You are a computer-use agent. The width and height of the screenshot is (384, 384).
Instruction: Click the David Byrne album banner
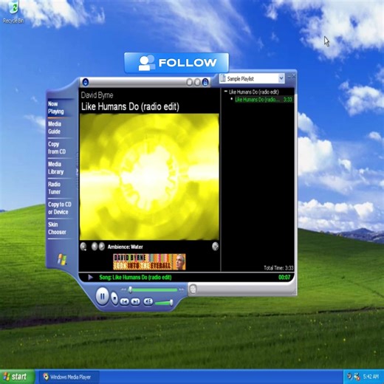point(149,262)
